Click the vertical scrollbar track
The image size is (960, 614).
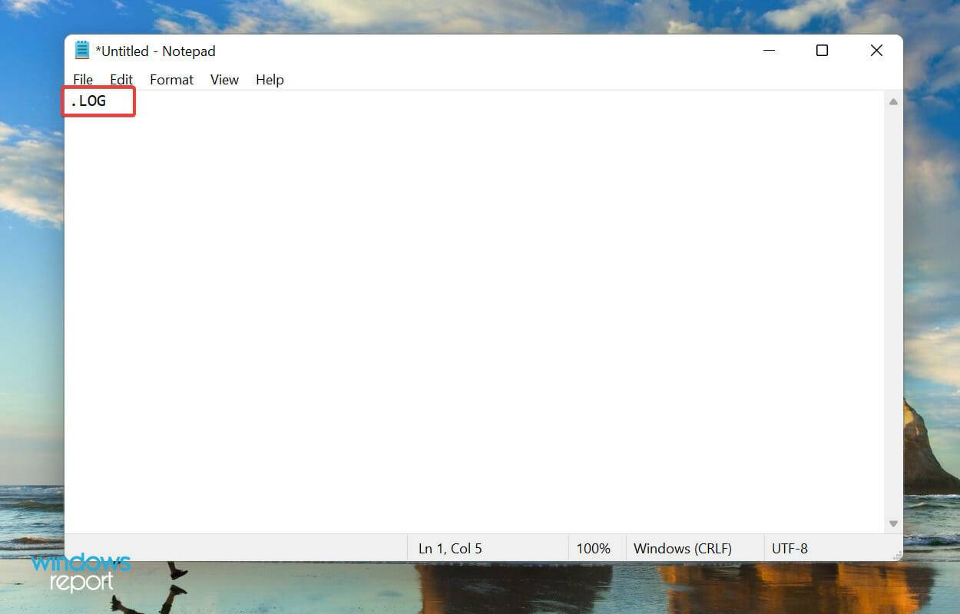coord(893,307)
